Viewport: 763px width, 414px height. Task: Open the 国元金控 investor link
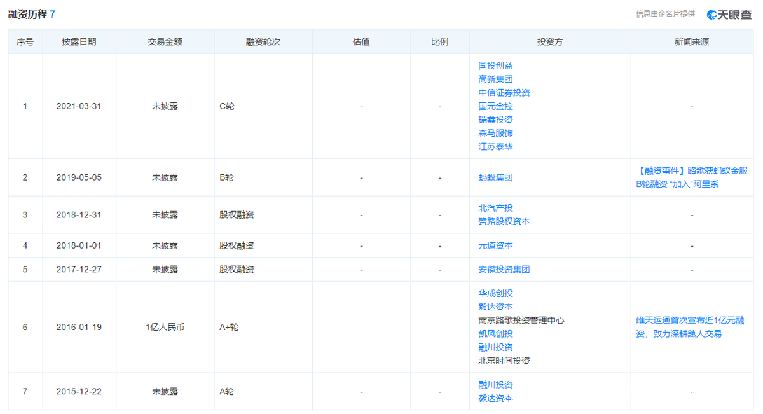pyautogui.click(x=495, y=106)
